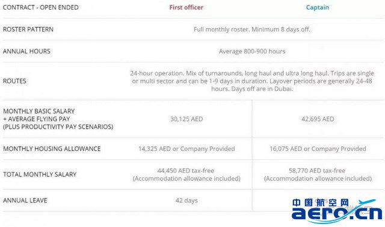385x227 pixels.
Task: Click the CONTRACT - OPEN ENDED label
Action: coord(41,8)
